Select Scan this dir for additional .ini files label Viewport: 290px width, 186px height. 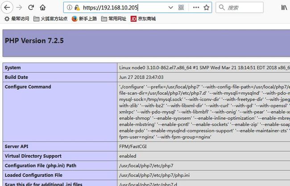pos(43,184)
